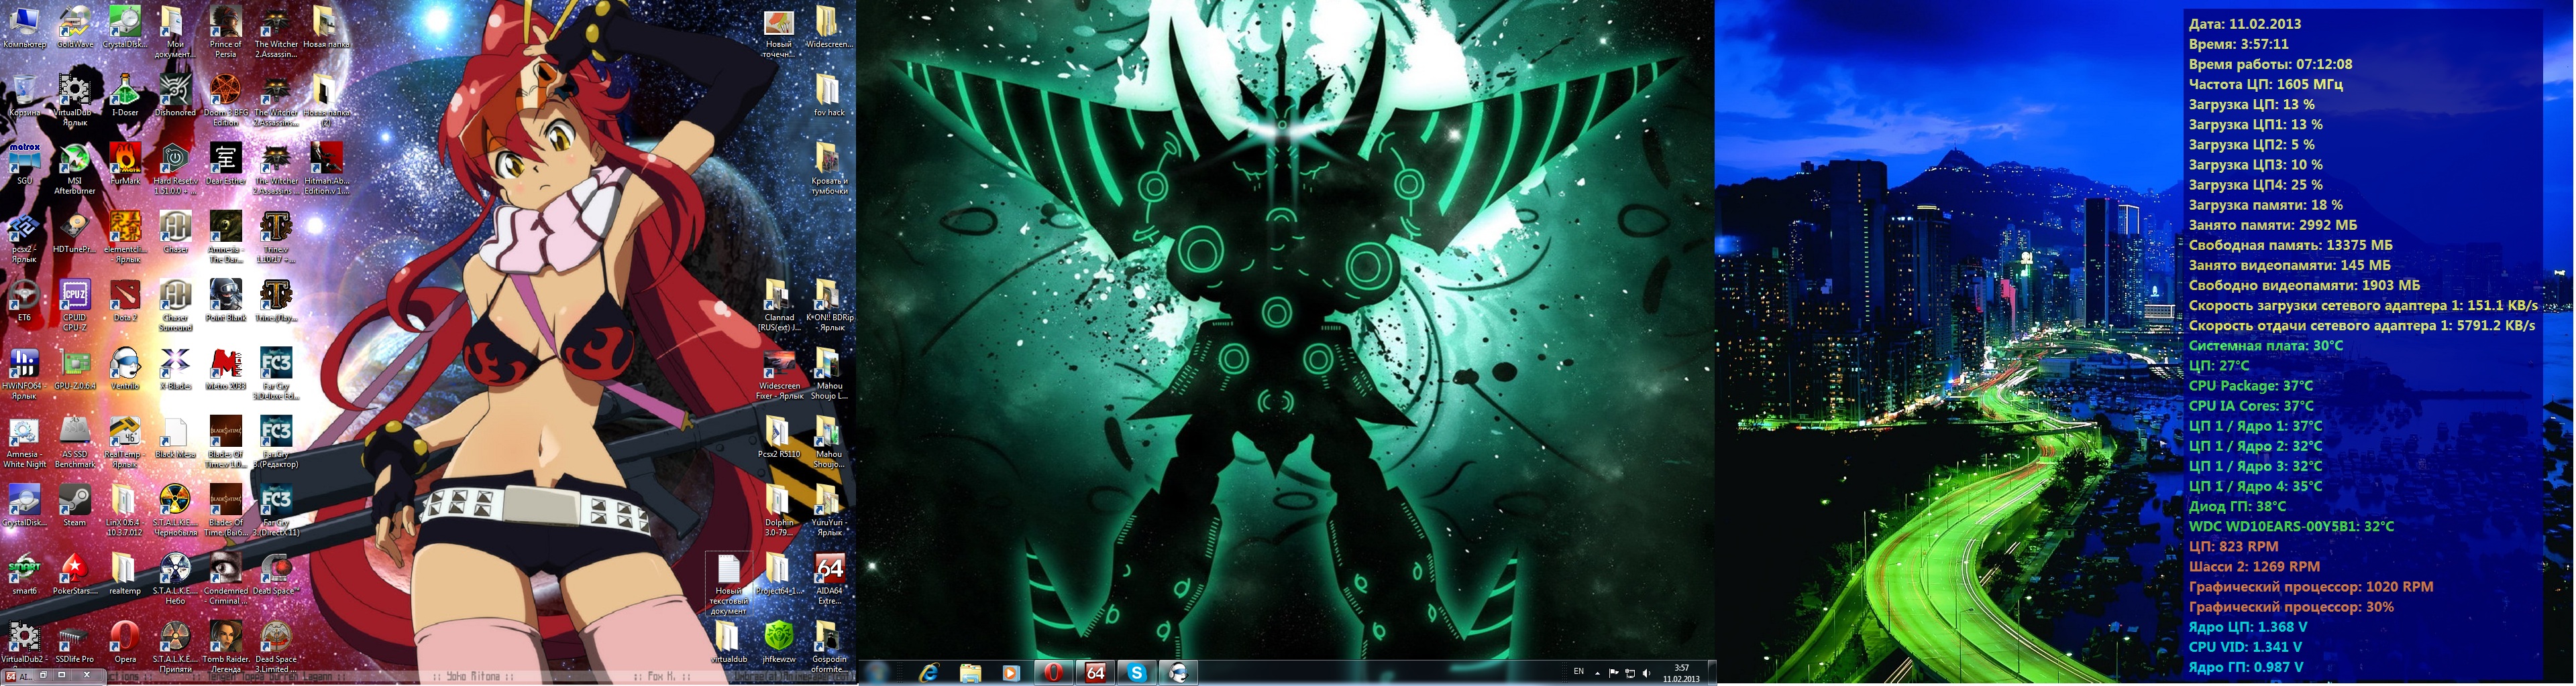
Task: Click the Windows Start button
Action: 877,673
